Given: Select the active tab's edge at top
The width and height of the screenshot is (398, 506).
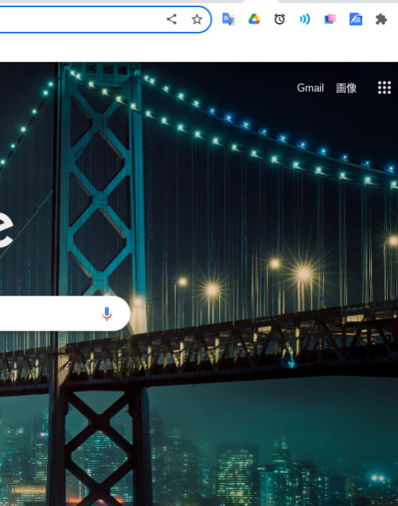Looking at the screenshot, I should tap(262, 2).
